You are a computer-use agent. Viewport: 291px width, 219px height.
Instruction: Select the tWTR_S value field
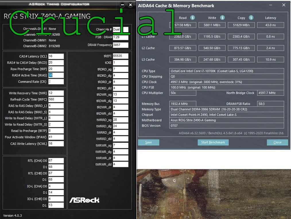click(56, 124)
